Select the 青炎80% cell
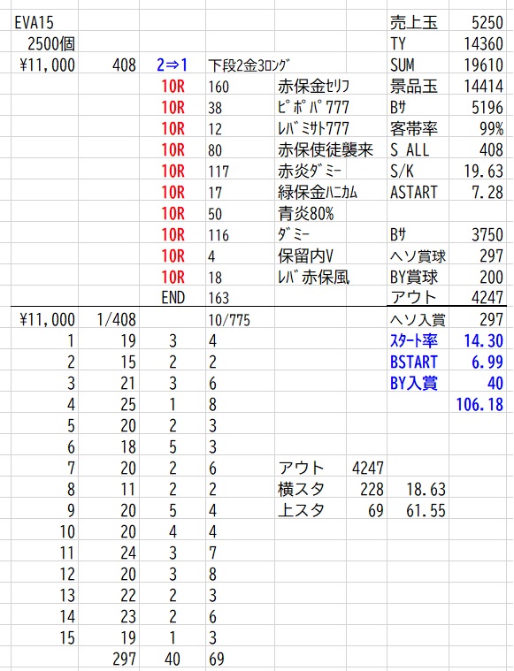Screen dimensions: 514x671 [x=306, y=214]
